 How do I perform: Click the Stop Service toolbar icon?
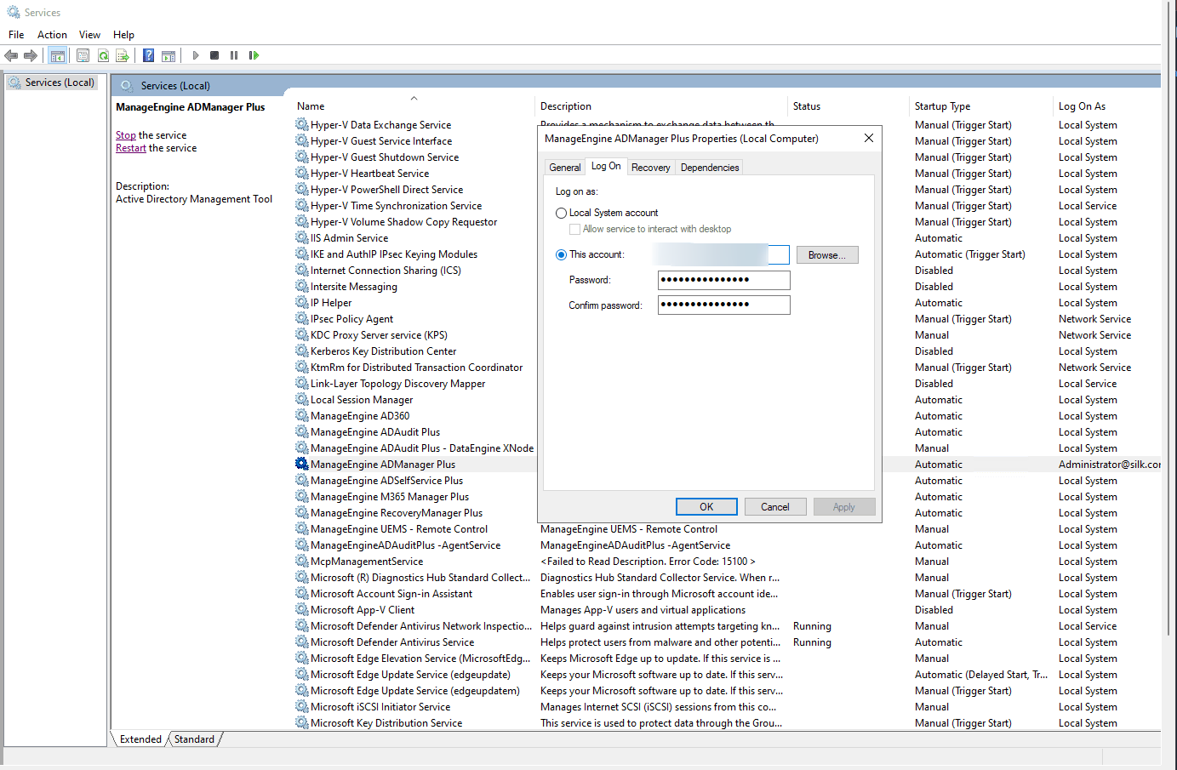214,55
